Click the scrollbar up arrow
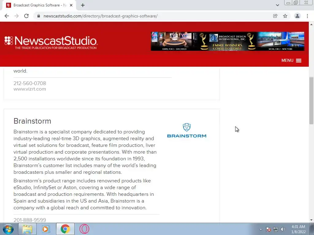This screenshot has width=314, height=235. 312,24
